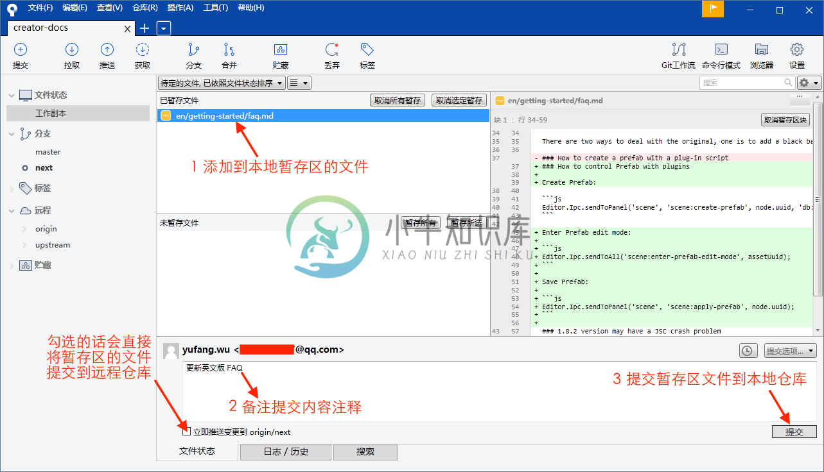Collapse the 文件状态 sidebar section
The width and height of the screenshot is (824, 472).
point(11,96)
